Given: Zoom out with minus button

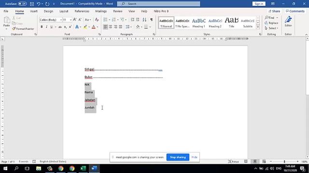Looking at the screenshot, I should click(271, 161).
